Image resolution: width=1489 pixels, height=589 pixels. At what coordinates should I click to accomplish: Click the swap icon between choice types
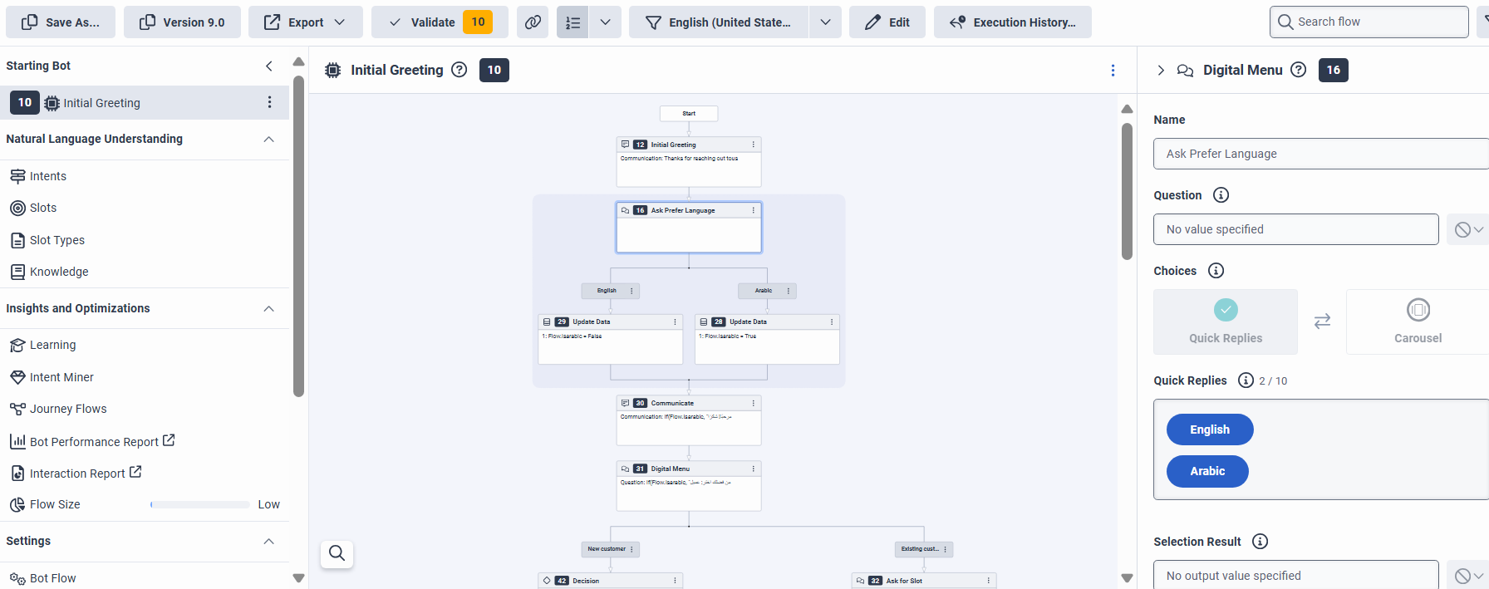point(1322,321)
